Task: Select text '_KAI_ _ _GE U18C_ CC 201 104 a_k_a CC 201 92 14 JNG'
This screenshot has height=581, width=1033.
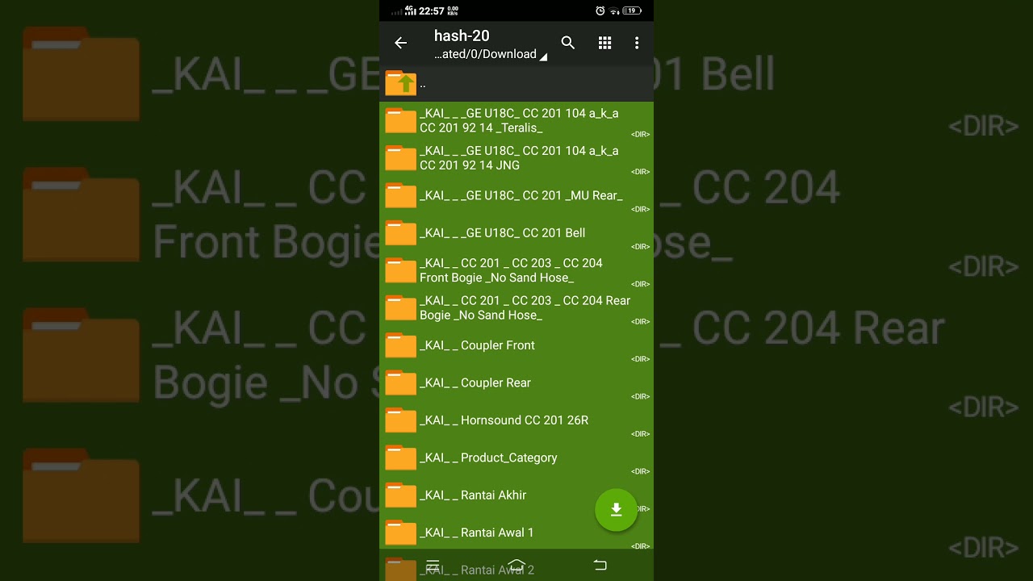Action: click(519, 158)
